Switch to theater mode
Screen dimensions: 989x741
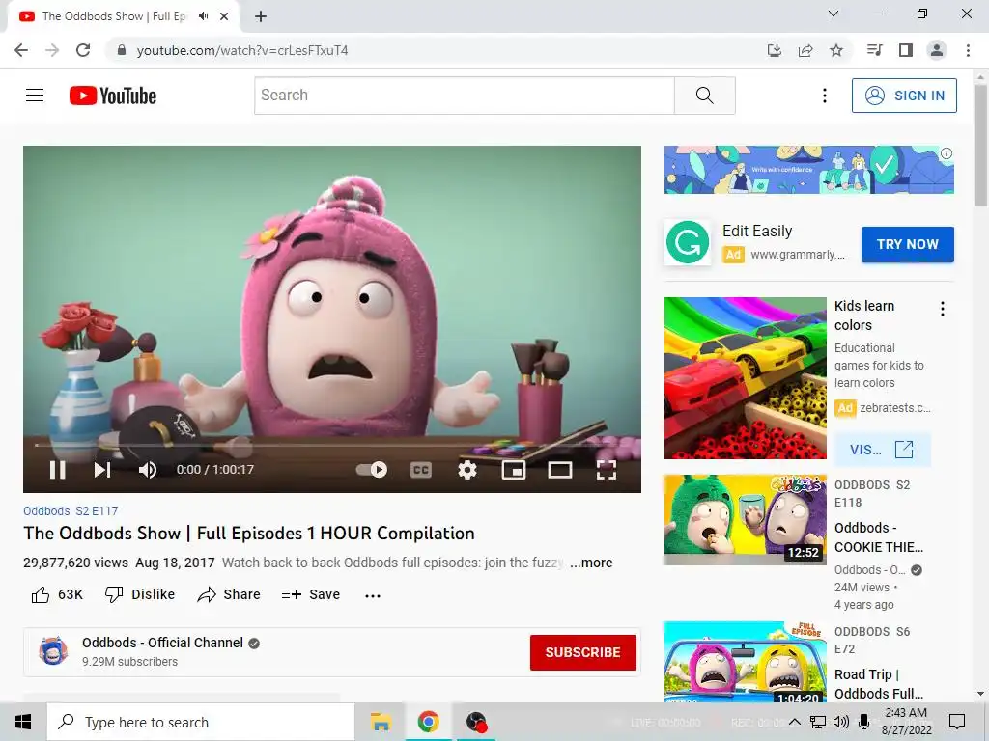tap(560, 470)
